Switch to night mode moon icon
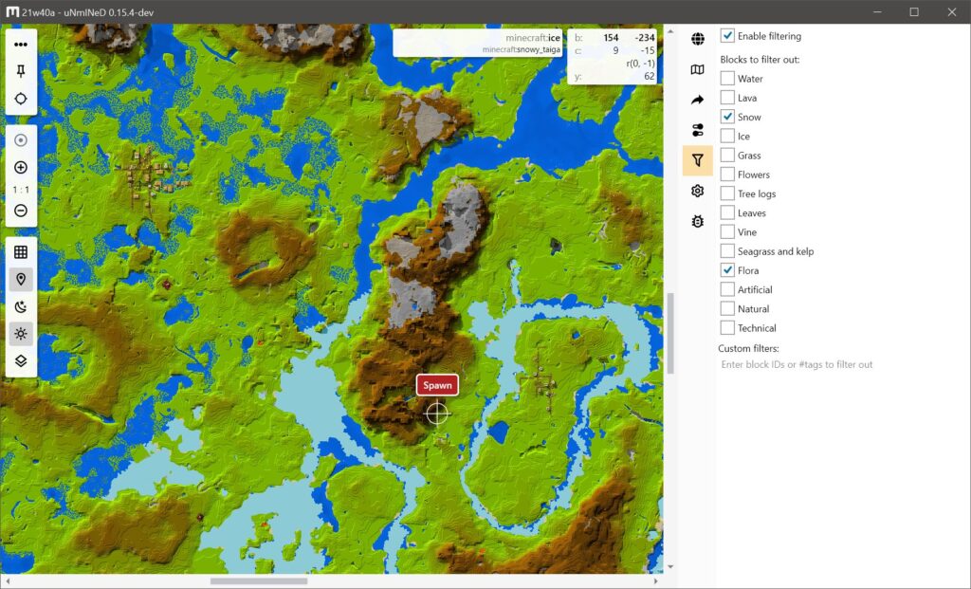 click(x=21, y=306)
